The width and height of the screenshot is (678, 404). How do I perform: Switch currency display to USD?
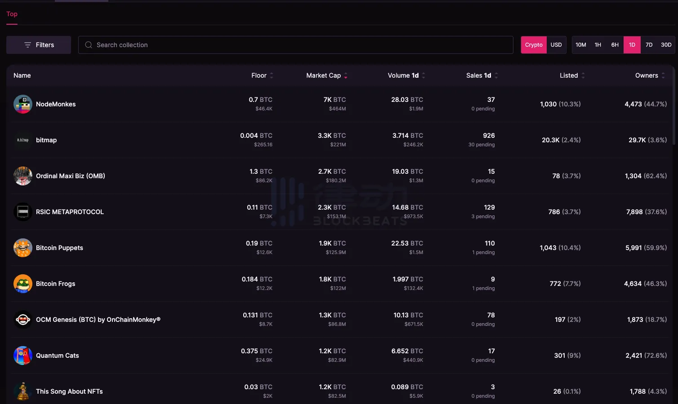(x=556, y=45)
